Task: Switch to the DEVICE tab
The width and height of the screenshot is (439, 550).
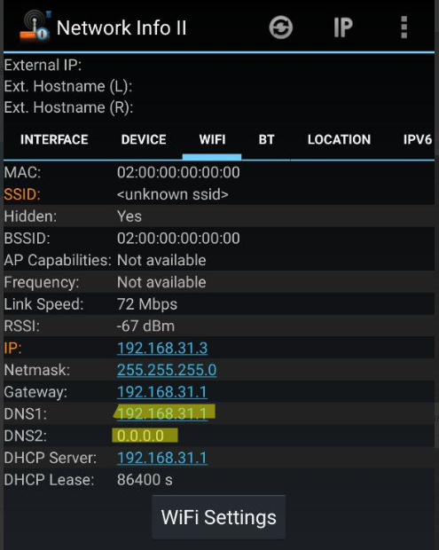Action: [x=144, y=139]
